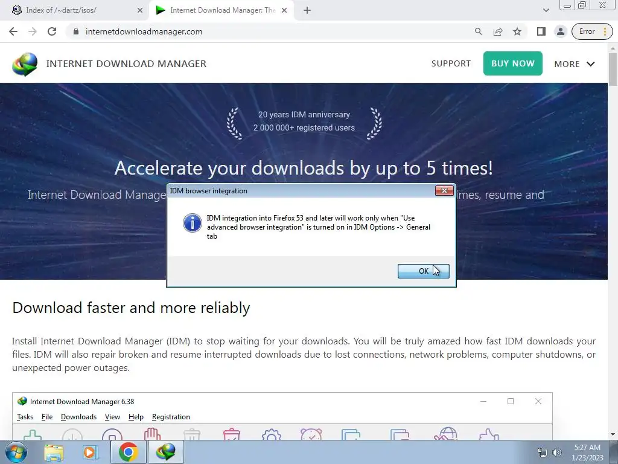Open Chrome's side panel
Screen dimensions: 618x464
click(x=541, y=31)
